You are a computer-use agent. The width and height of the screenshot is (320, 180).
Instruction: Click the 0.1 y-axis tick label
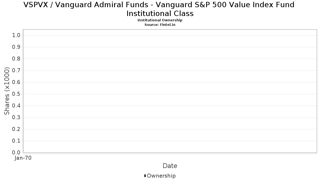[16, 141]
